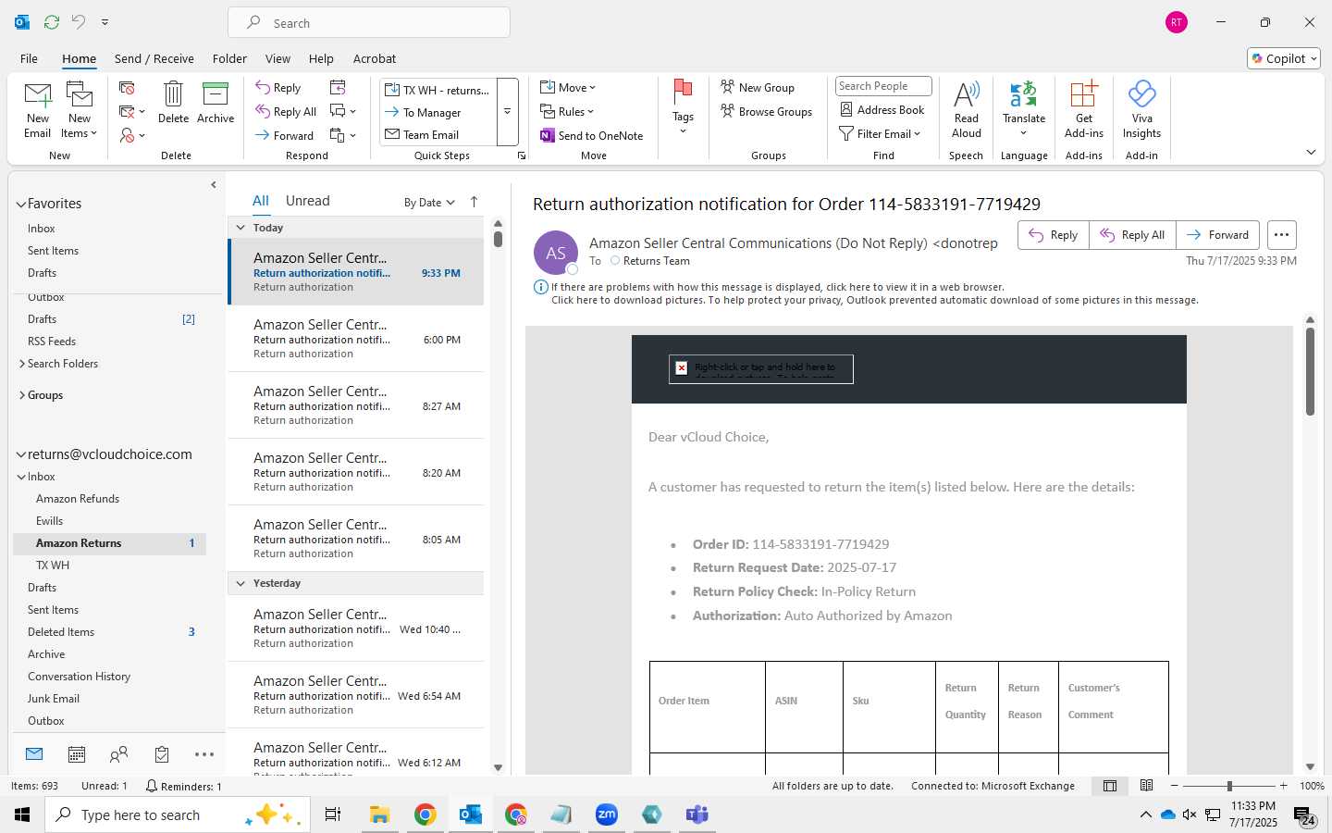Image resolution: width=1332 pixels, height=833 pixels.
Task: Open People view in navigation bar
Action: click(118, 754)
